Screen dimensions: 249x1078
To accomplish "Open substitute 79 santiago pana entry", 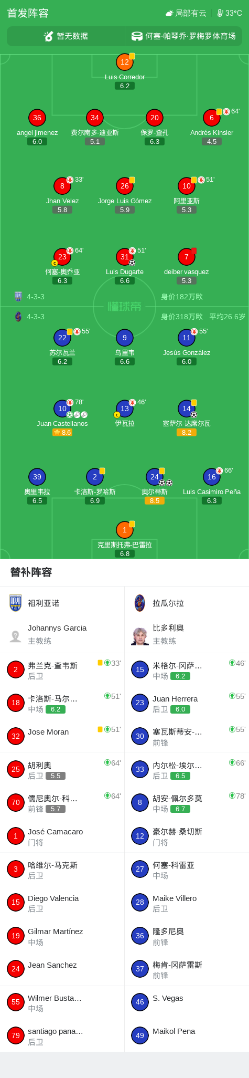I will (62, 1035).
